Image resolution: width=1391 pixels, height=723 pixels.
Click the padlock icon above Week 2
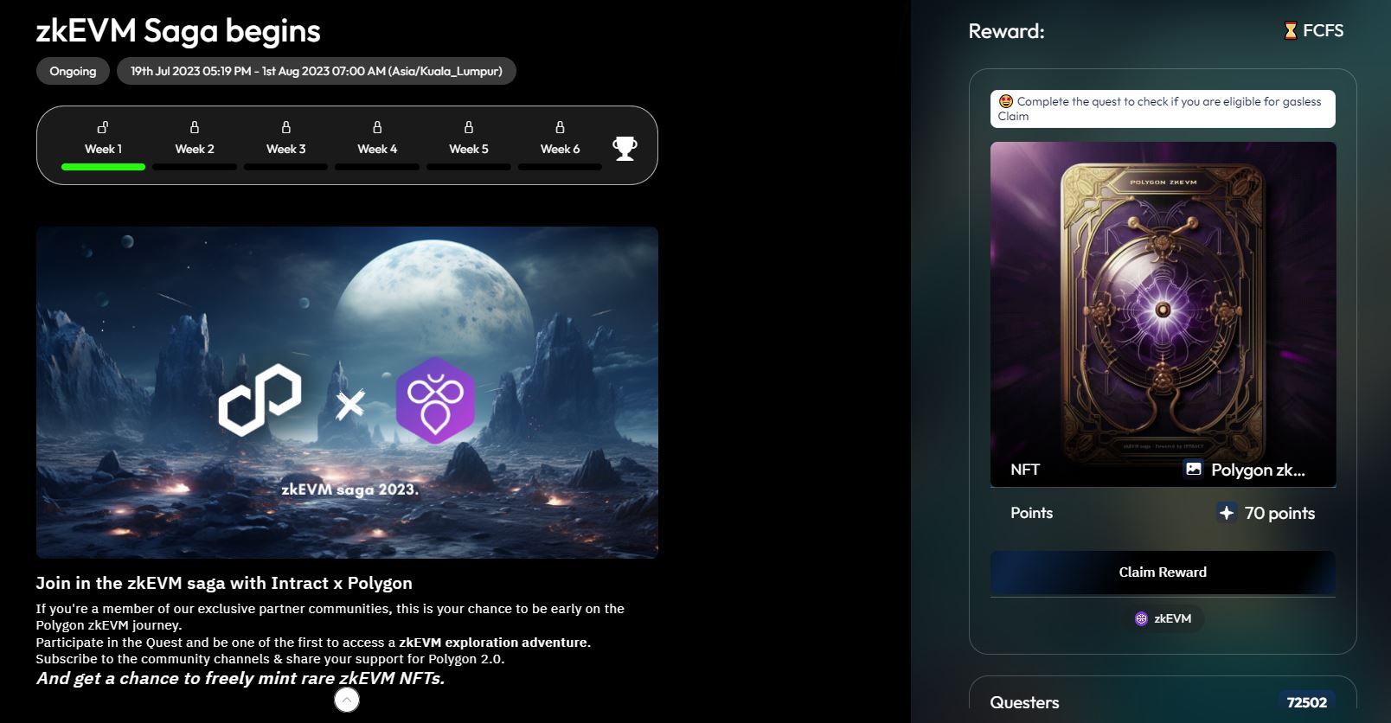point(195,127)
